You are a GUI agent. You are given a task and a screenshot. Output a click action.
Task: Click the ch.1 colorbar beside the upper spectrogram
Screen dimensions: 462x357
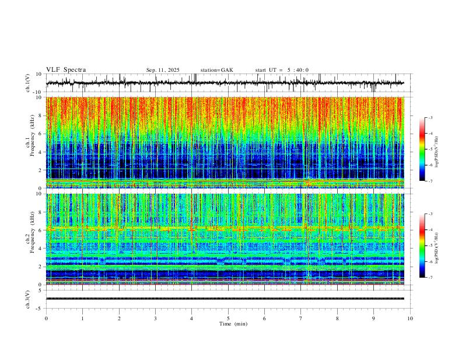(422, 149)
